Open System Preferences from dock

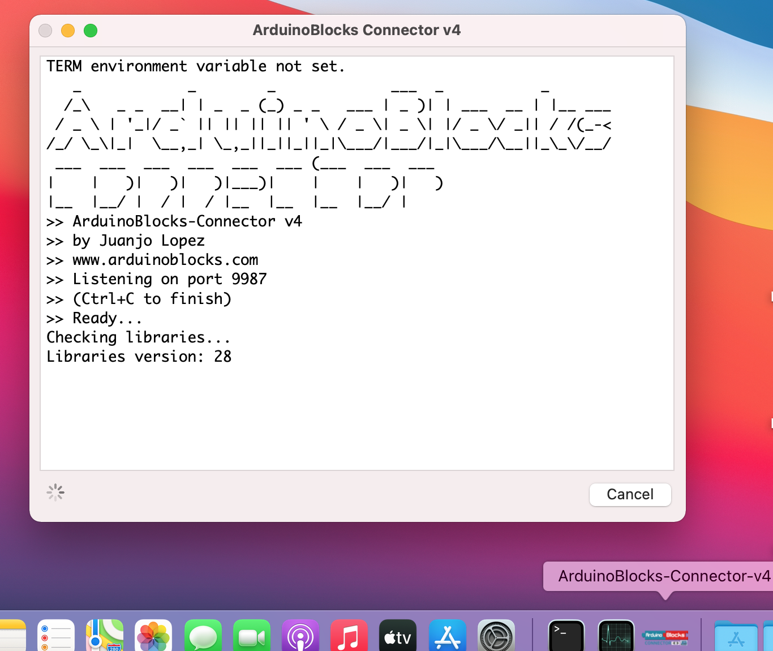496,636
